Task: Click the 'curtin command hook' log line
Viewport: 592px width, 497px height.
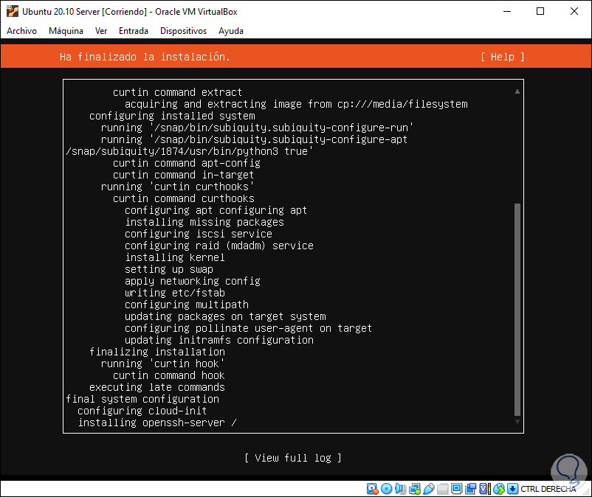Action: [x=169, y=375]
